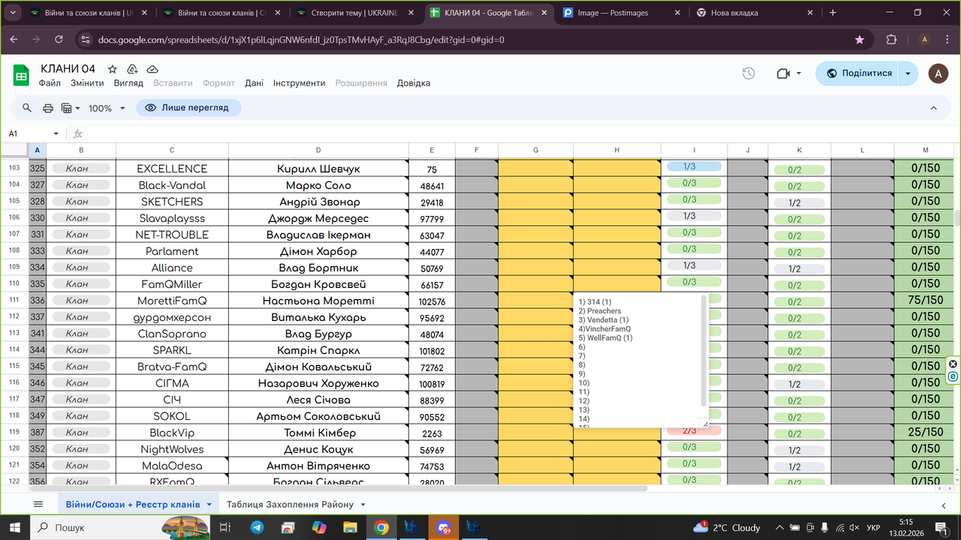Open the filter views icon

[x=70, y=108]
